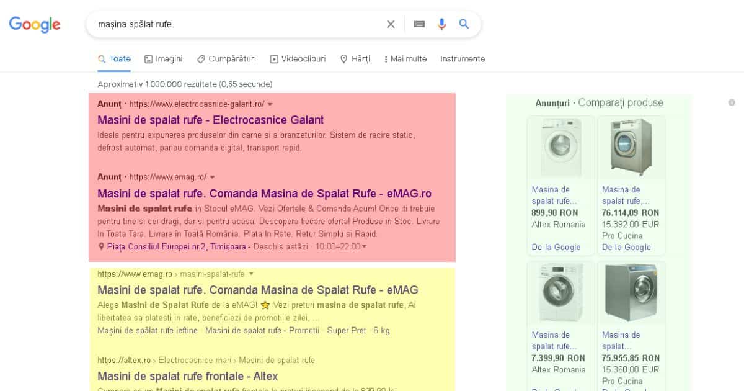
Task: Run the search via the magnifier icon
Action: pos(464,24)
